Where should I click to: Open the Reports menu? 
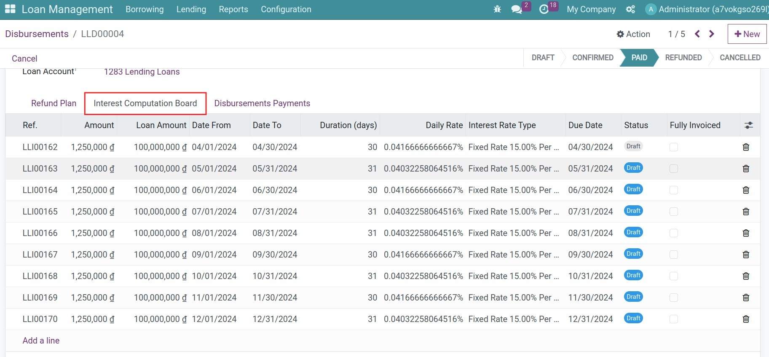[x=233, y=9]
